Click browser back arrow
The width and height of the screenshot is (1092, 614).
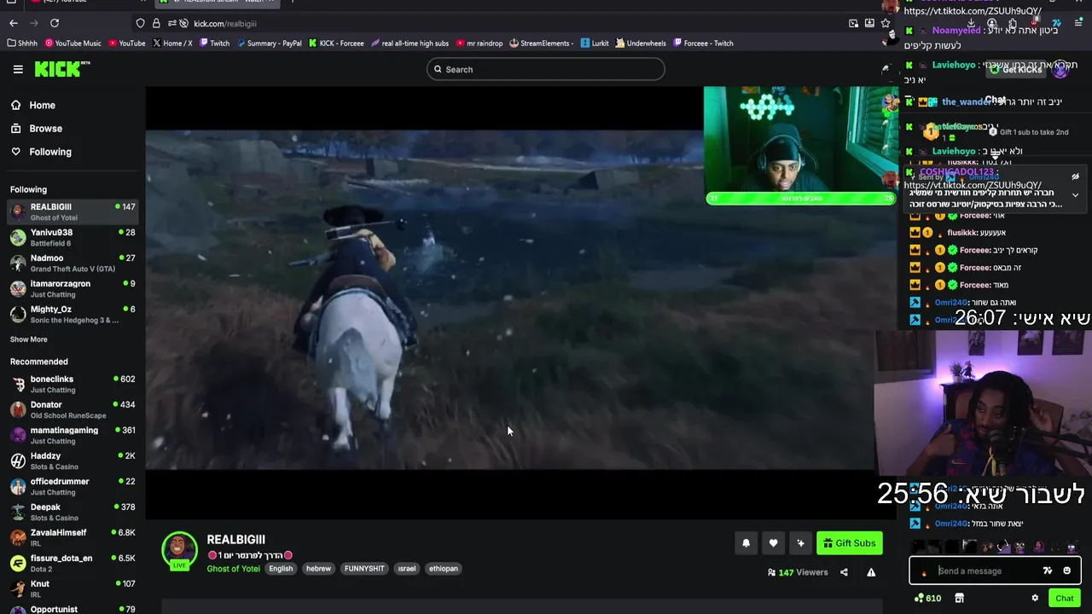tap(13, 23)
